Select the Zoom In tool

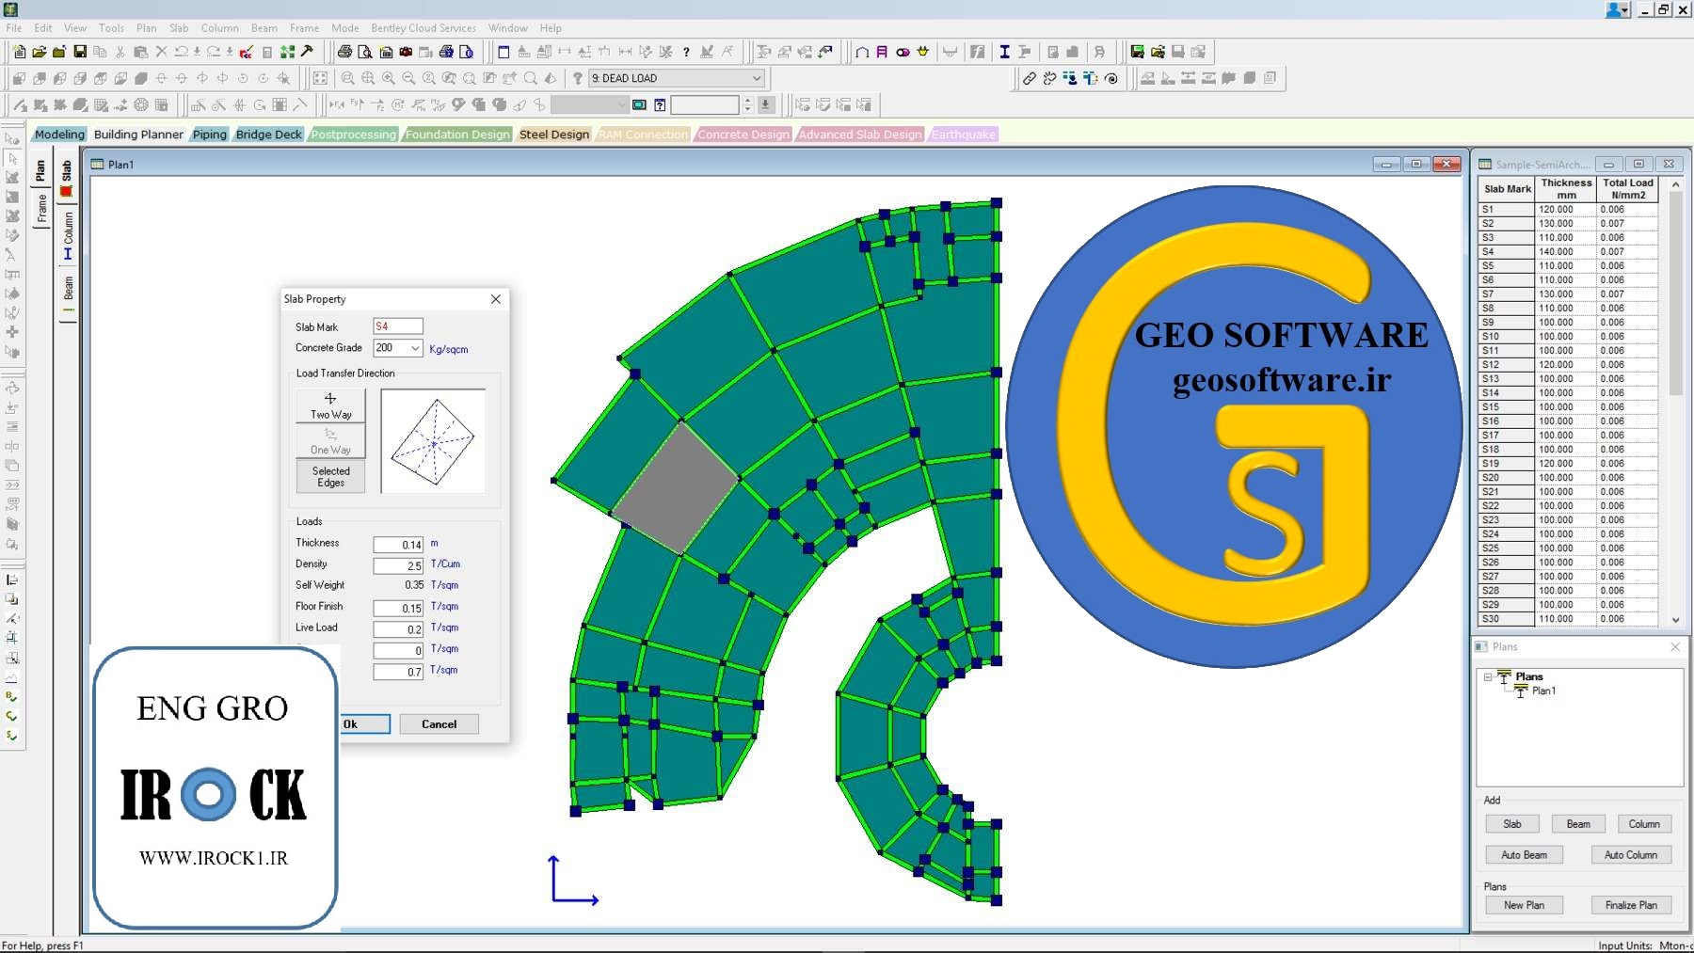click(388, 78)
